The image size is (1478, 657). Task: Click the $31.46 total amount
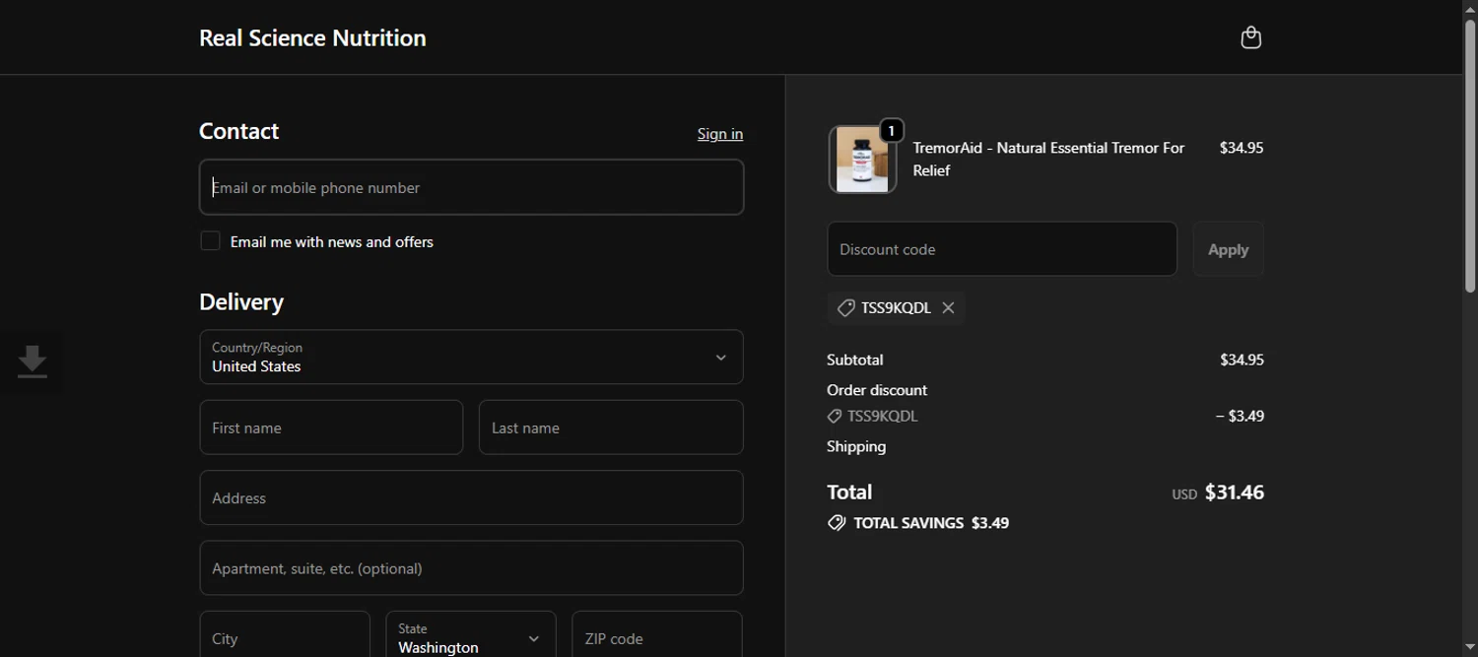click(1234, 493)
